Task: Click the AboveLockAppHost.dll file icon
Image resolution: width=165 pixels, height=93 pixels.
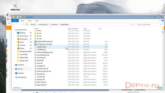Action: pos(35,52)
